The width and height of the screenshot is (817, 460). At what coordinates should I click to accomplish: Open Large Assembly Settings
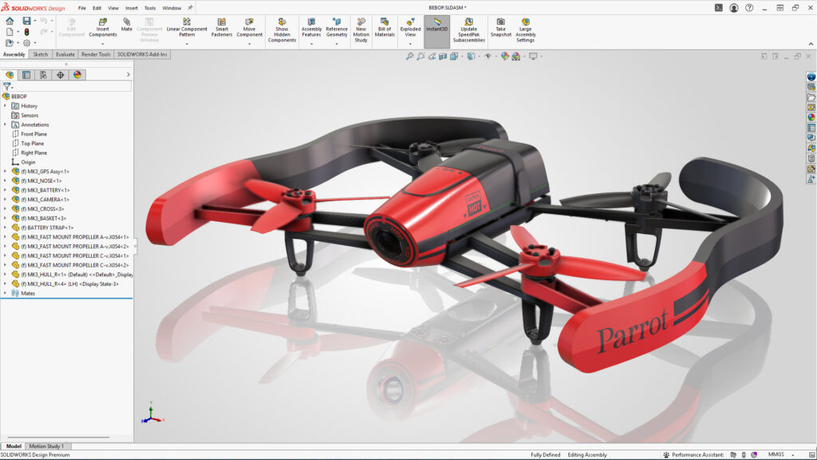pos(525,30)
